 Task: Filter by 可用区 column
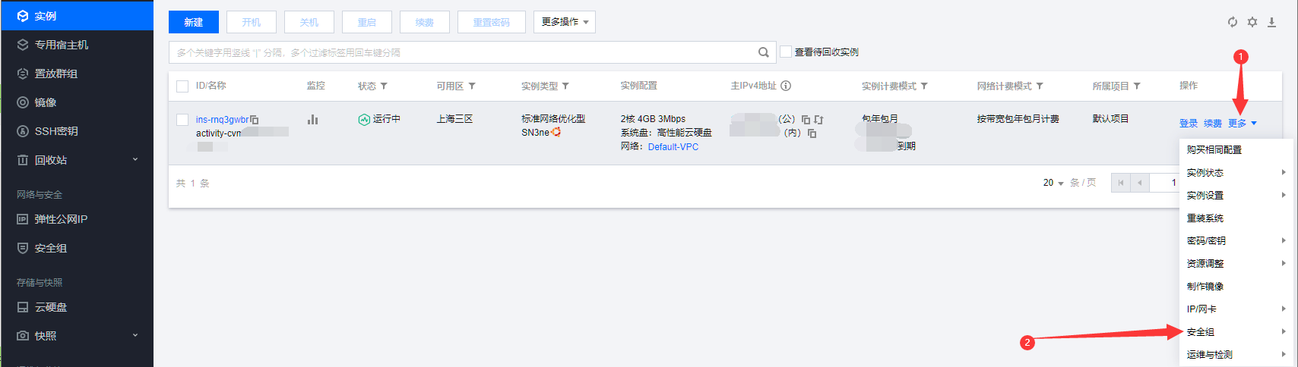point(472,86)
